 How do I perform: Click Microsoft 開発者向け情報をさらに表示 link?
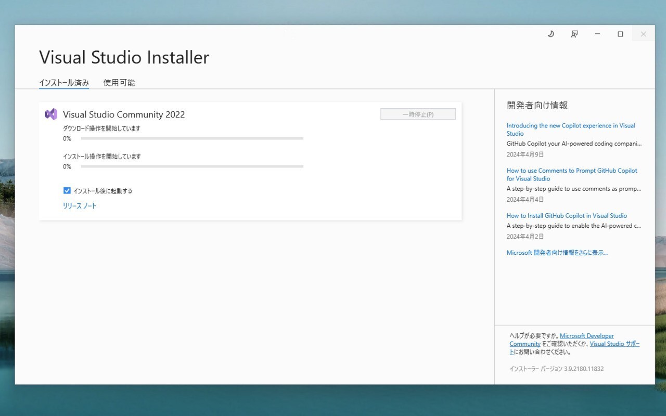pos(557,252)
